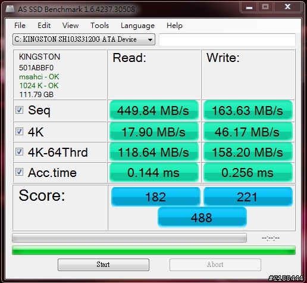This screenshot has width=307, height=283.
Task: Uncheck the 4K test checkbox
Action: (x=19, y=131)
